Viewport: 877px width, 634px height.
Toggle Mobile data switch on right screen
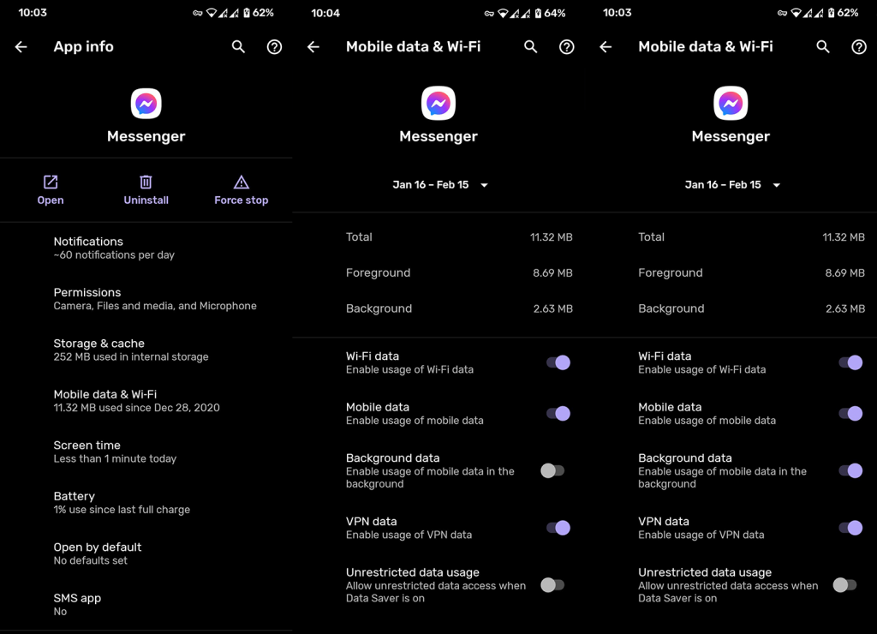pyautogui.click(x=850, y=414)
